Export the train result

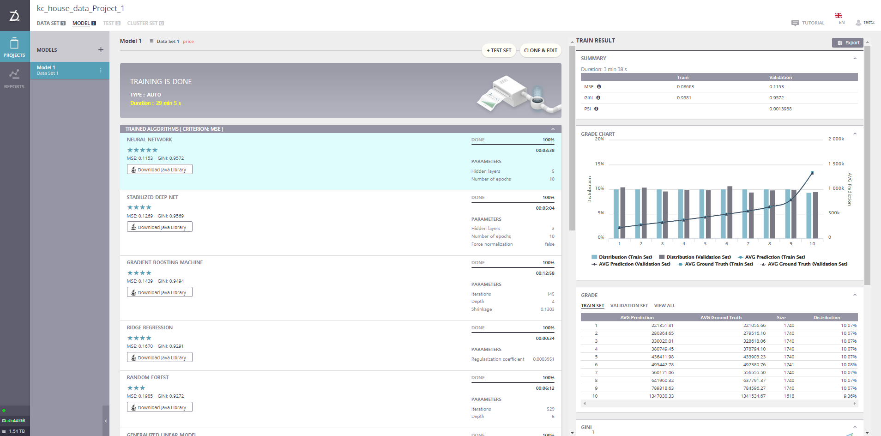[848, 42]
